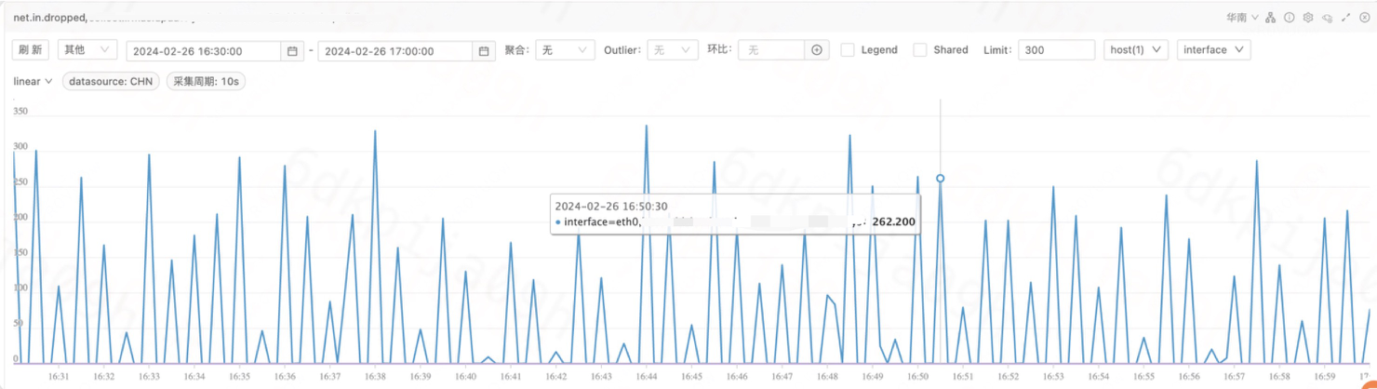
Task: Open chart settings gear icon
Action: (1307, 18)
